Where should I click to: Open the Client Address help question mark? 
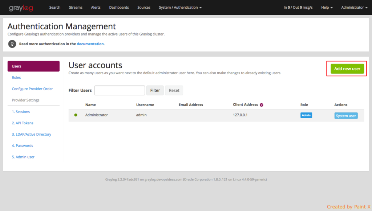[262, 104]
